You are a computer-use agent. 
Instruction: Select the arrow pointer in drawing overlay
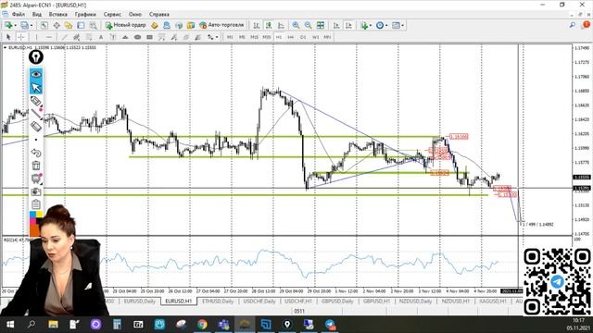[36, 88]
